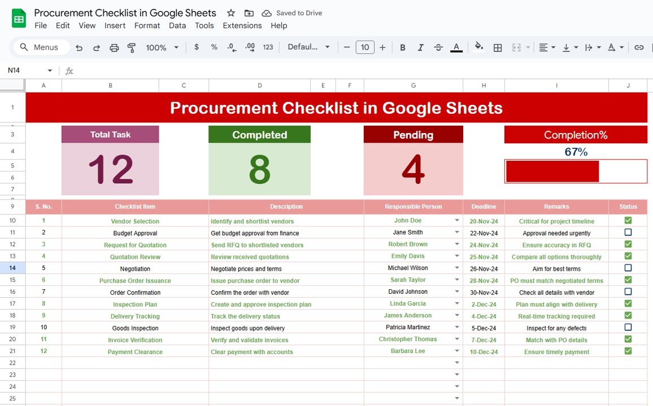Click Decrease decimal places icon
This screenshot has height=406, width=653.
(232, 47)
